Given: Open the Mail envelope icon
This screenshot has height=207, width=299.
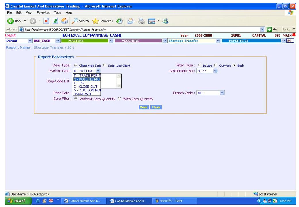Looking at the screenshot, I should point(131,21).
